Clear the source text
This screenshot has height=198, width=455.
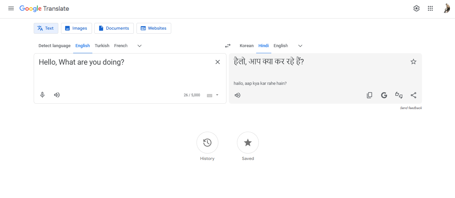pos(218,62)
